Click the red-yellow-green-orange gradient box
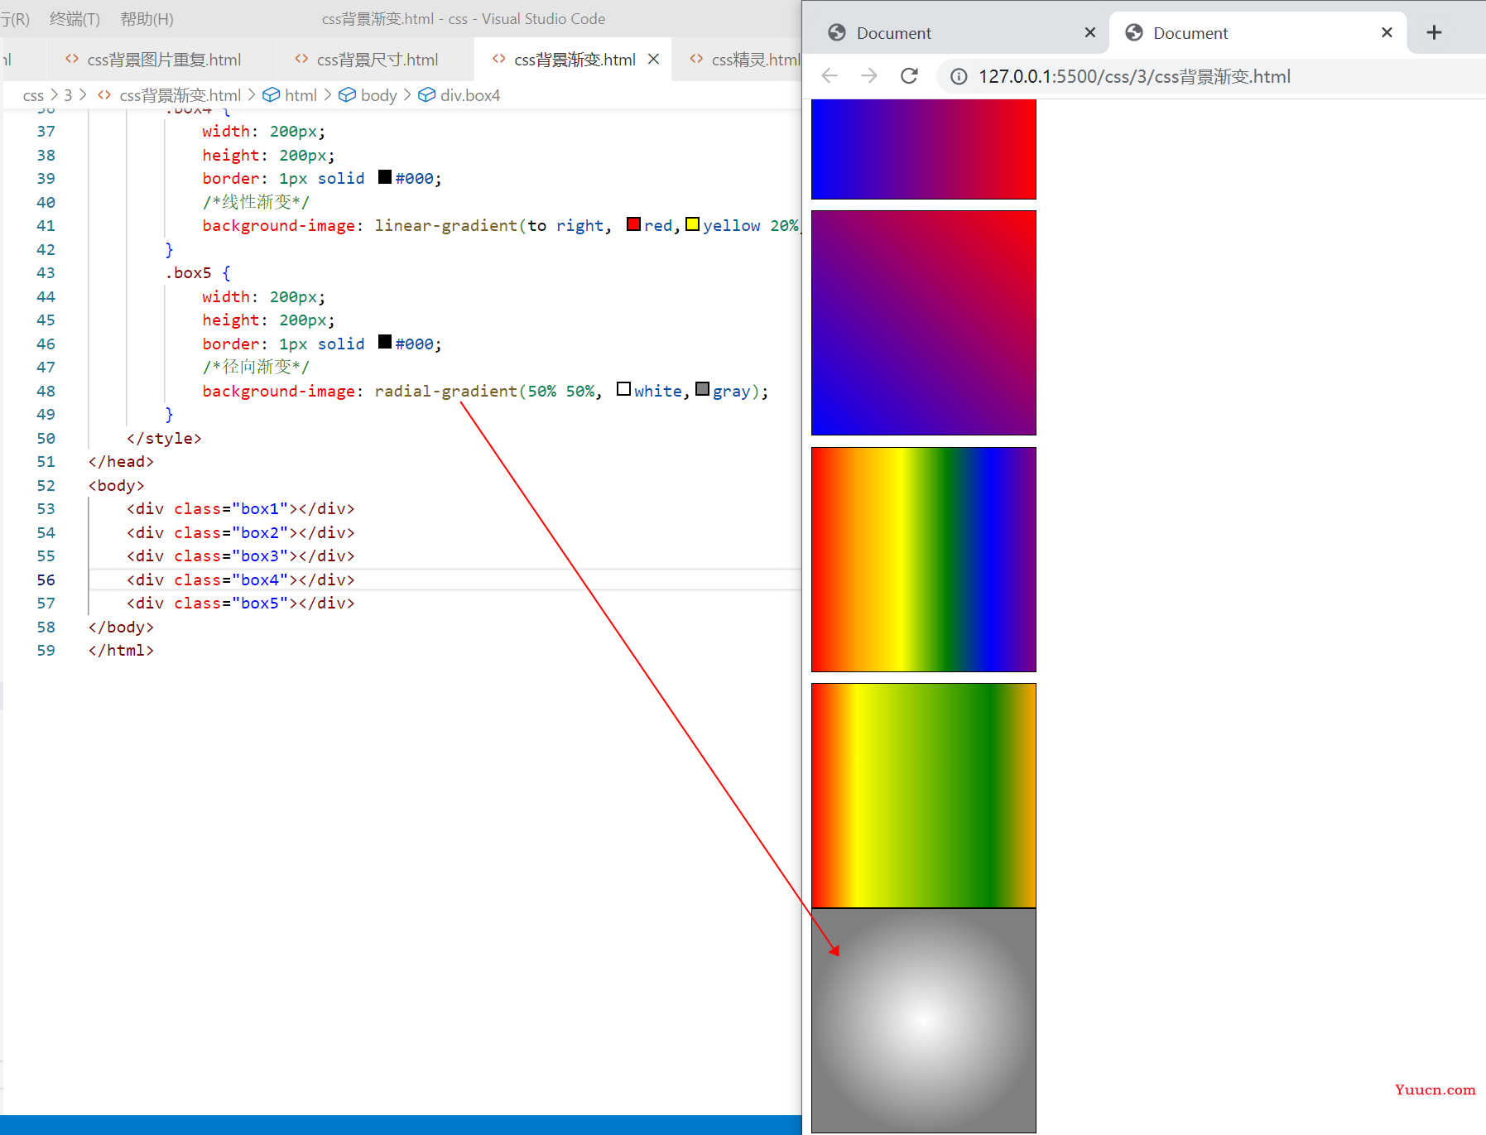This screenshot has height=1135, width=1486. [924, 796]
